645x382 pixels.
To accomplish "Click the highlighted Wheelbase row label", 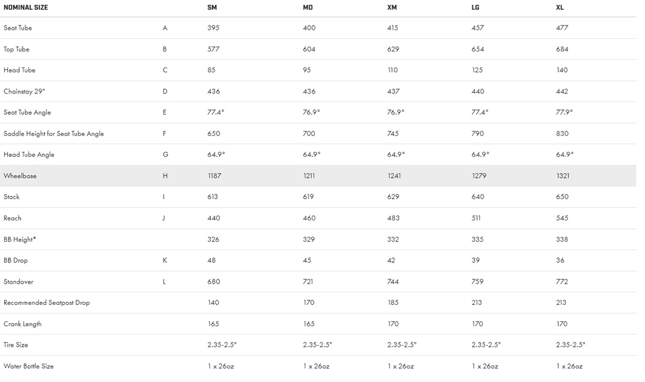I will [20, 176].
